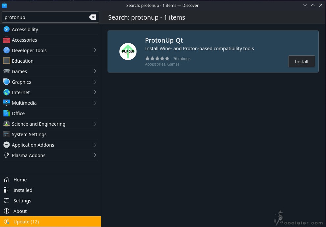Expand the Internet category chevron
Viewport: 326px width, 227px height.
[x=95, y=92]
